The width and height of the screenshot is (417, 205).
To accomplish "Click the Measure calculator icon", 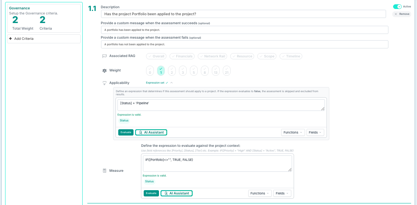I will pos(104,171).
